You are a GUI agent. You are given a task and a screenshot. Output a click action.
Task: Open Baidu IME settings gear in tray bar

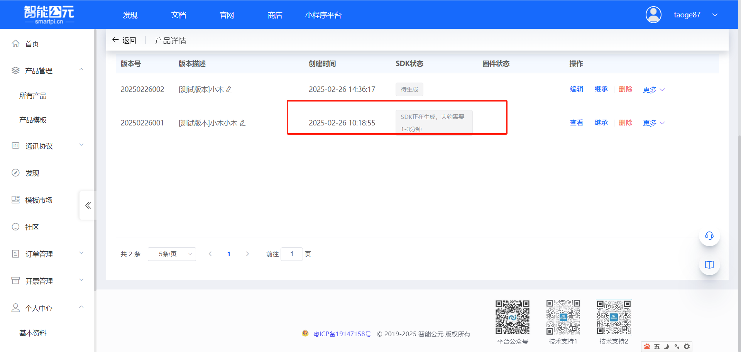687,347
